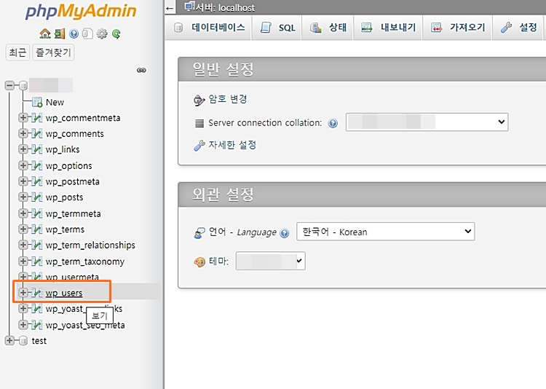Open wp_postmeta table
546x389 pixels.
[72, 181]
